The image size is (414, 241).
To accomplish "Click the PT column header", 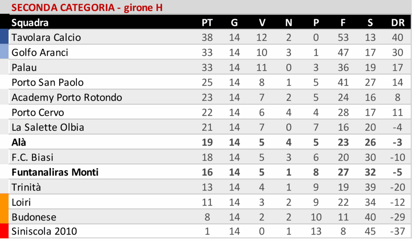I will click(x=207, y=23).
